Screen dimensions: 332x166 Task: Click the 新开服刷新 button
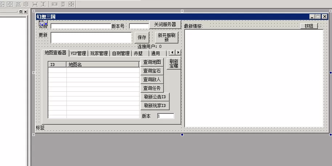pyautogui.click(x=167, y=37)
